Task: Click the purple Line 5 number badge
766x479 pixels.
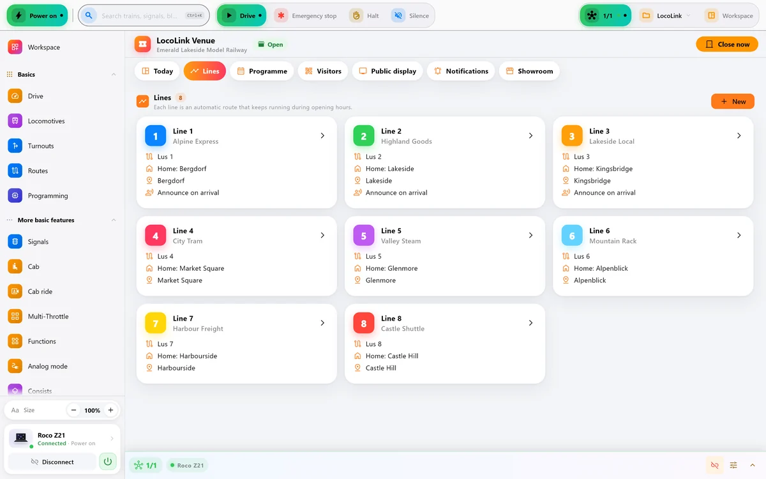Action: [x=364, y=236]
